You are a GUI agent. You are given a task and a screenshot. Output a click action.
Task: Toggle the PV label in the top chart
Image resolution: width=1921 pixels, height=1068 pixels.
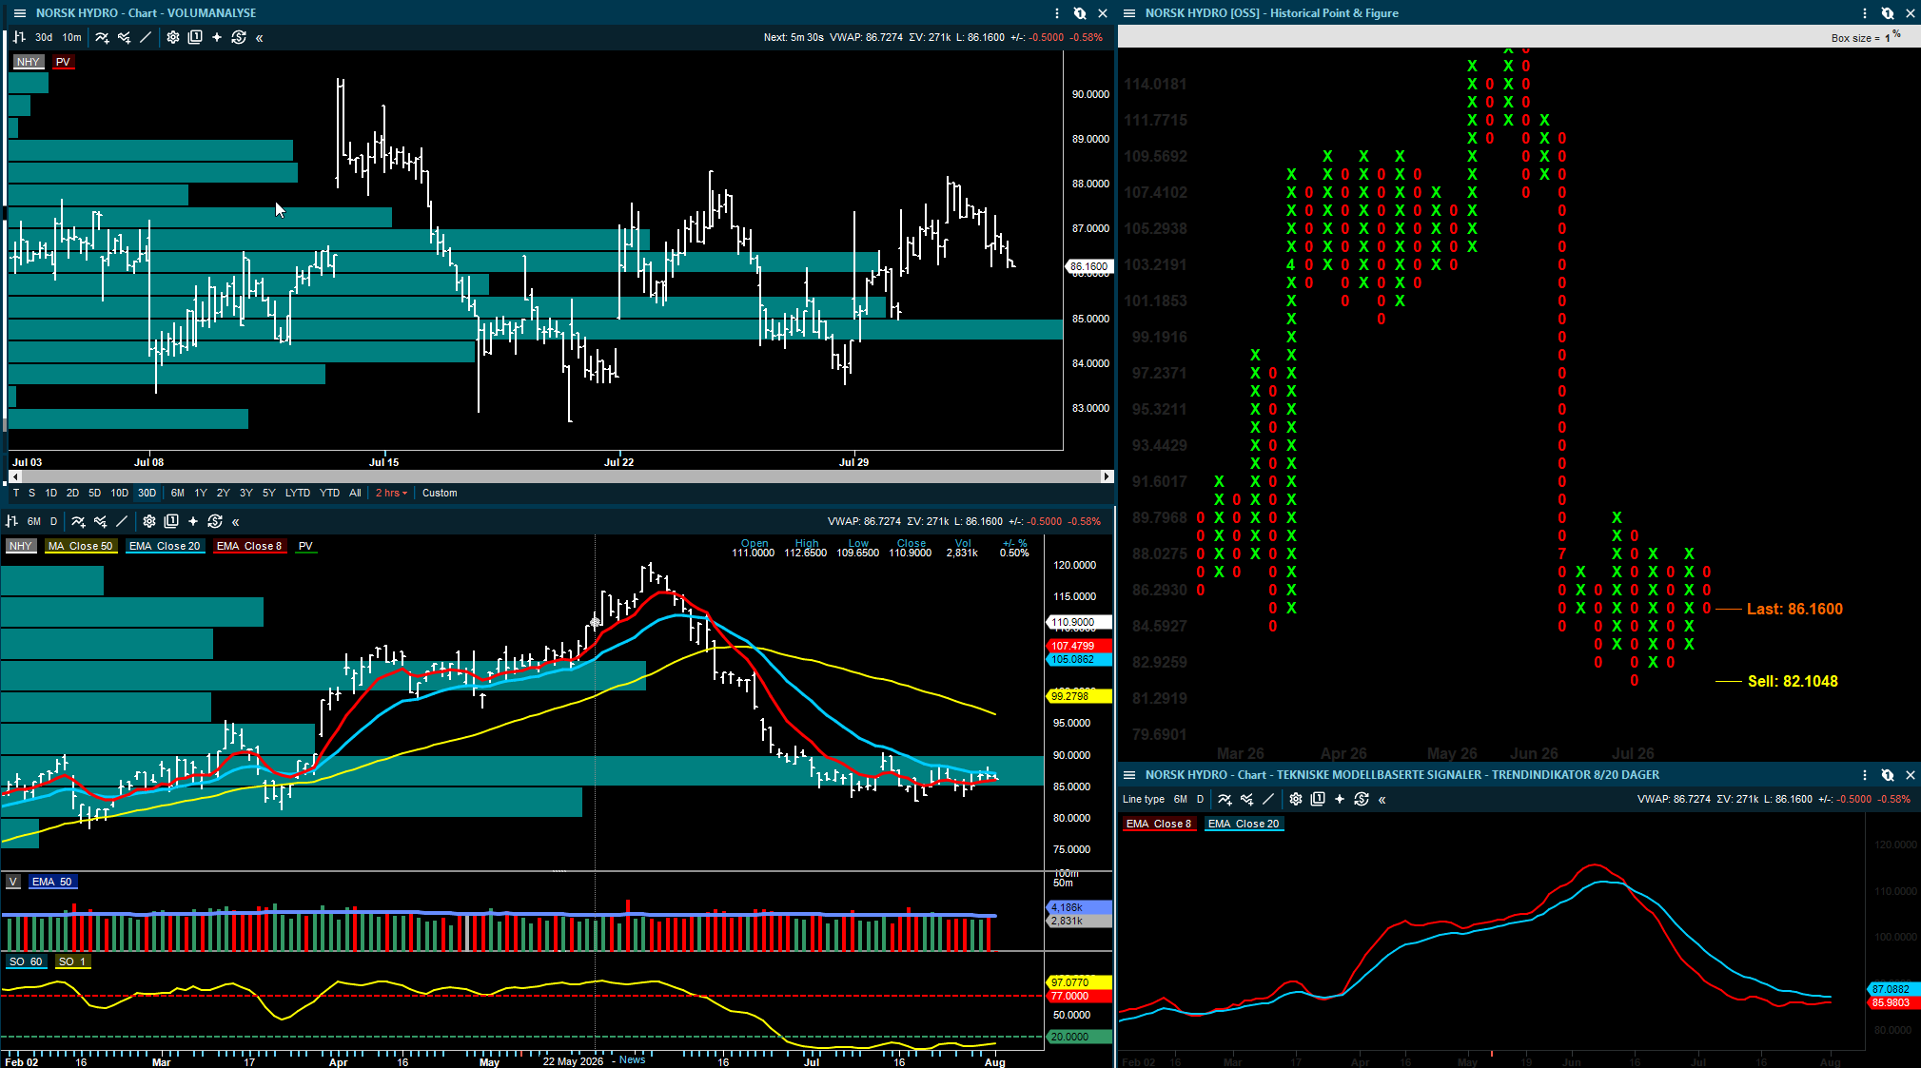tap(63, 62)
